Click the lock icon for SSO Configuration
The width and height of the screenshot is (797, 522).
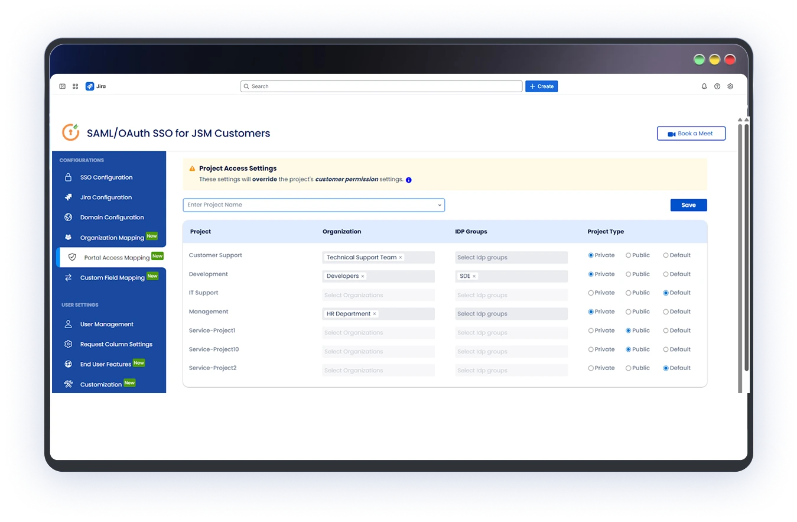[69, 177]
